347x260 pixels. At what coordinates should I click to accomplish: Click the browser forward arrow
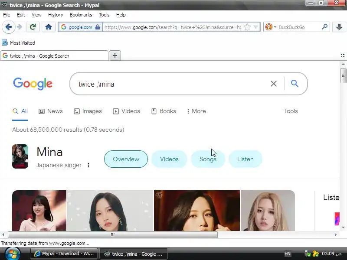[20, 27]
